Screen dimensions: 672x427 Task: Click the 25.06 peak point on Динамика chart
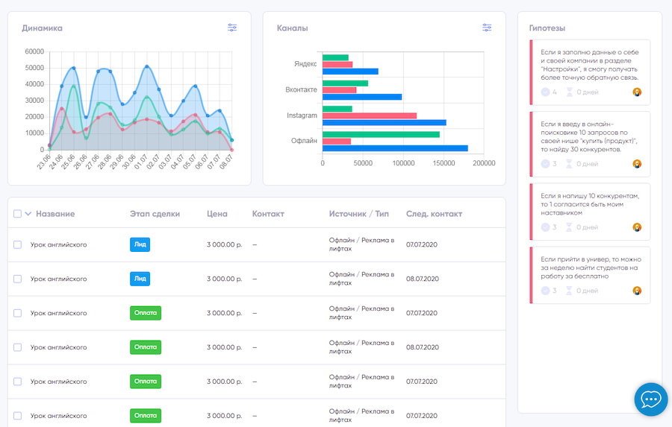[x=73, y=69]
